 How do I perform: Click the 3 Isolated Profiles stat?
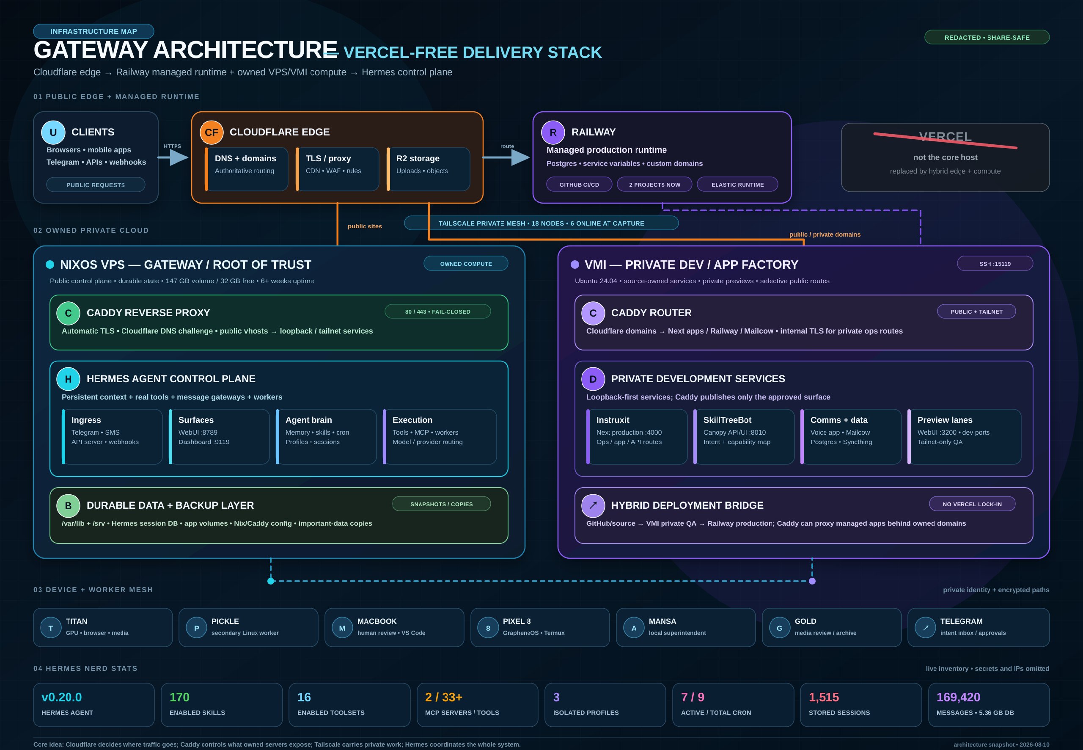605,705
